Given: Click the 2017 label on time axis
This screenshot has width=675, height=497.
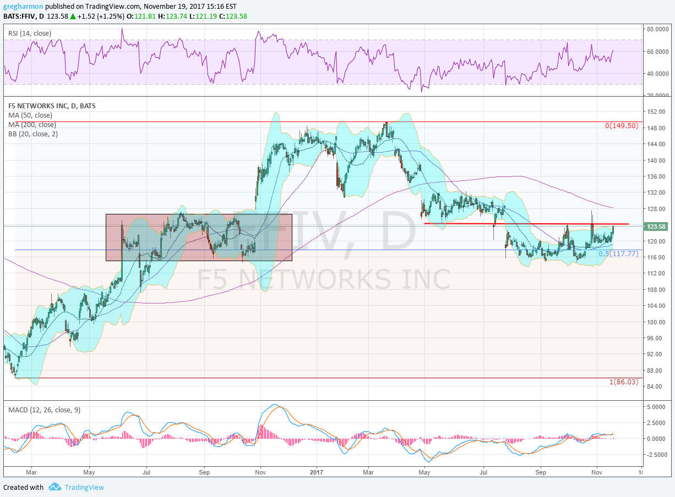Looking at the screenshot, I should 317,472.
